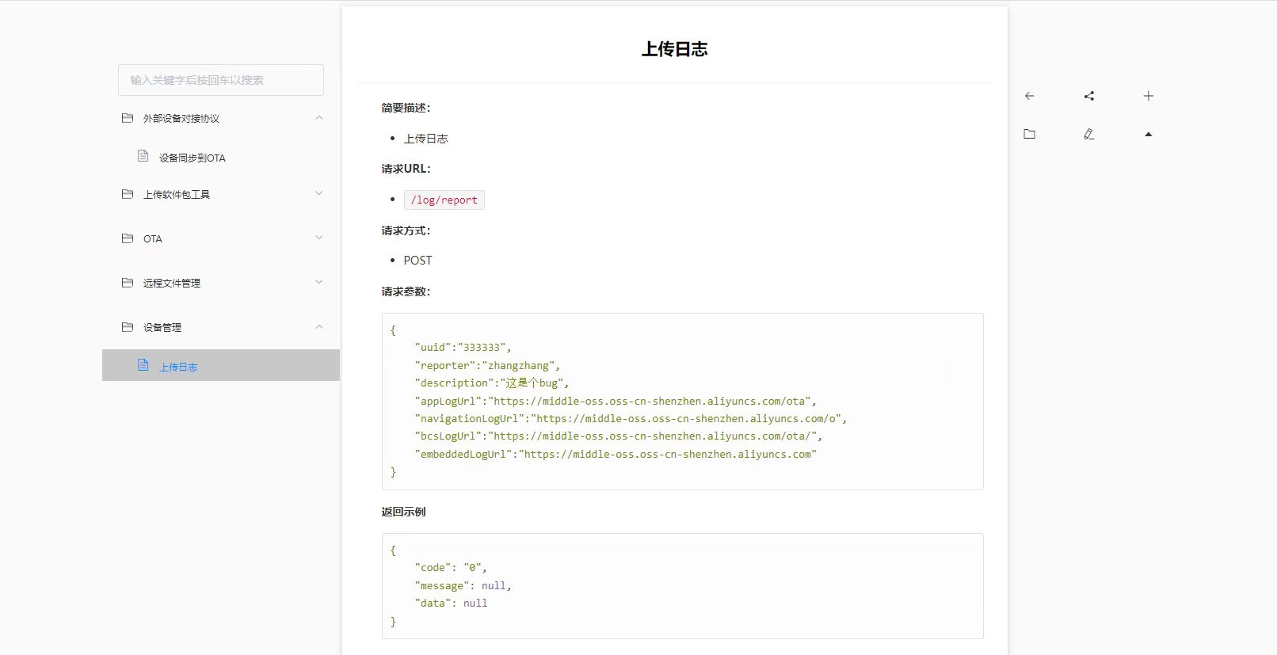
Task: Click document icon beside 上传日志 in sidebar
Action: point(143,365)
